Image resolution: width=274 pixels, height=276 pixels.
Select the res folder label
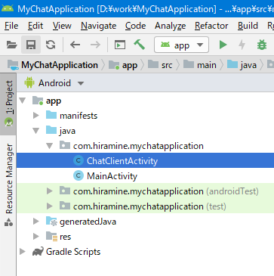tap(66, 237)
